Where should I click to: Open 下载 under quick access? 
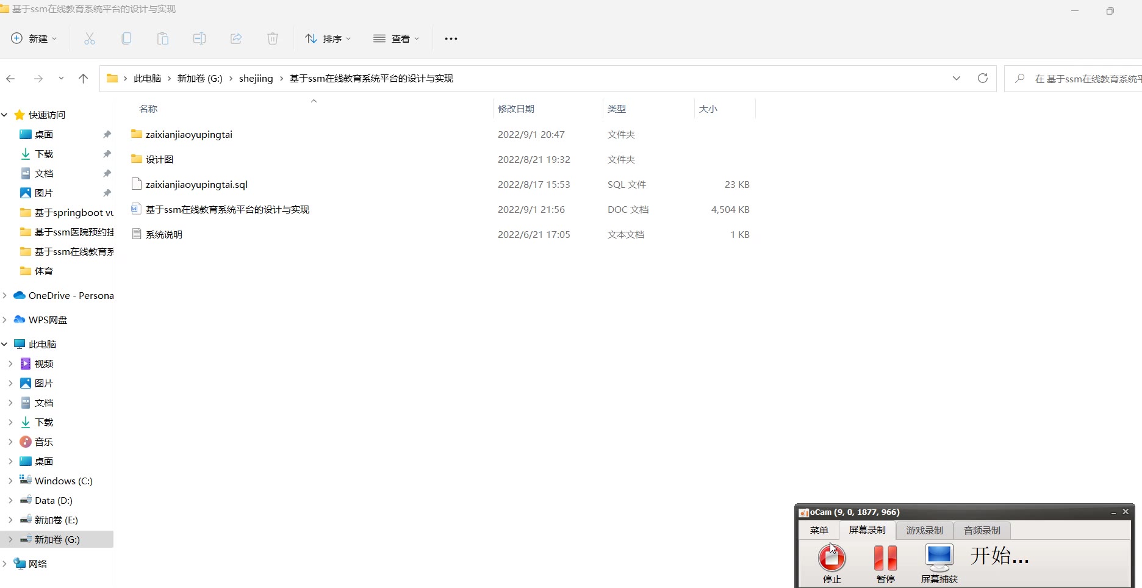coord(44,154)
